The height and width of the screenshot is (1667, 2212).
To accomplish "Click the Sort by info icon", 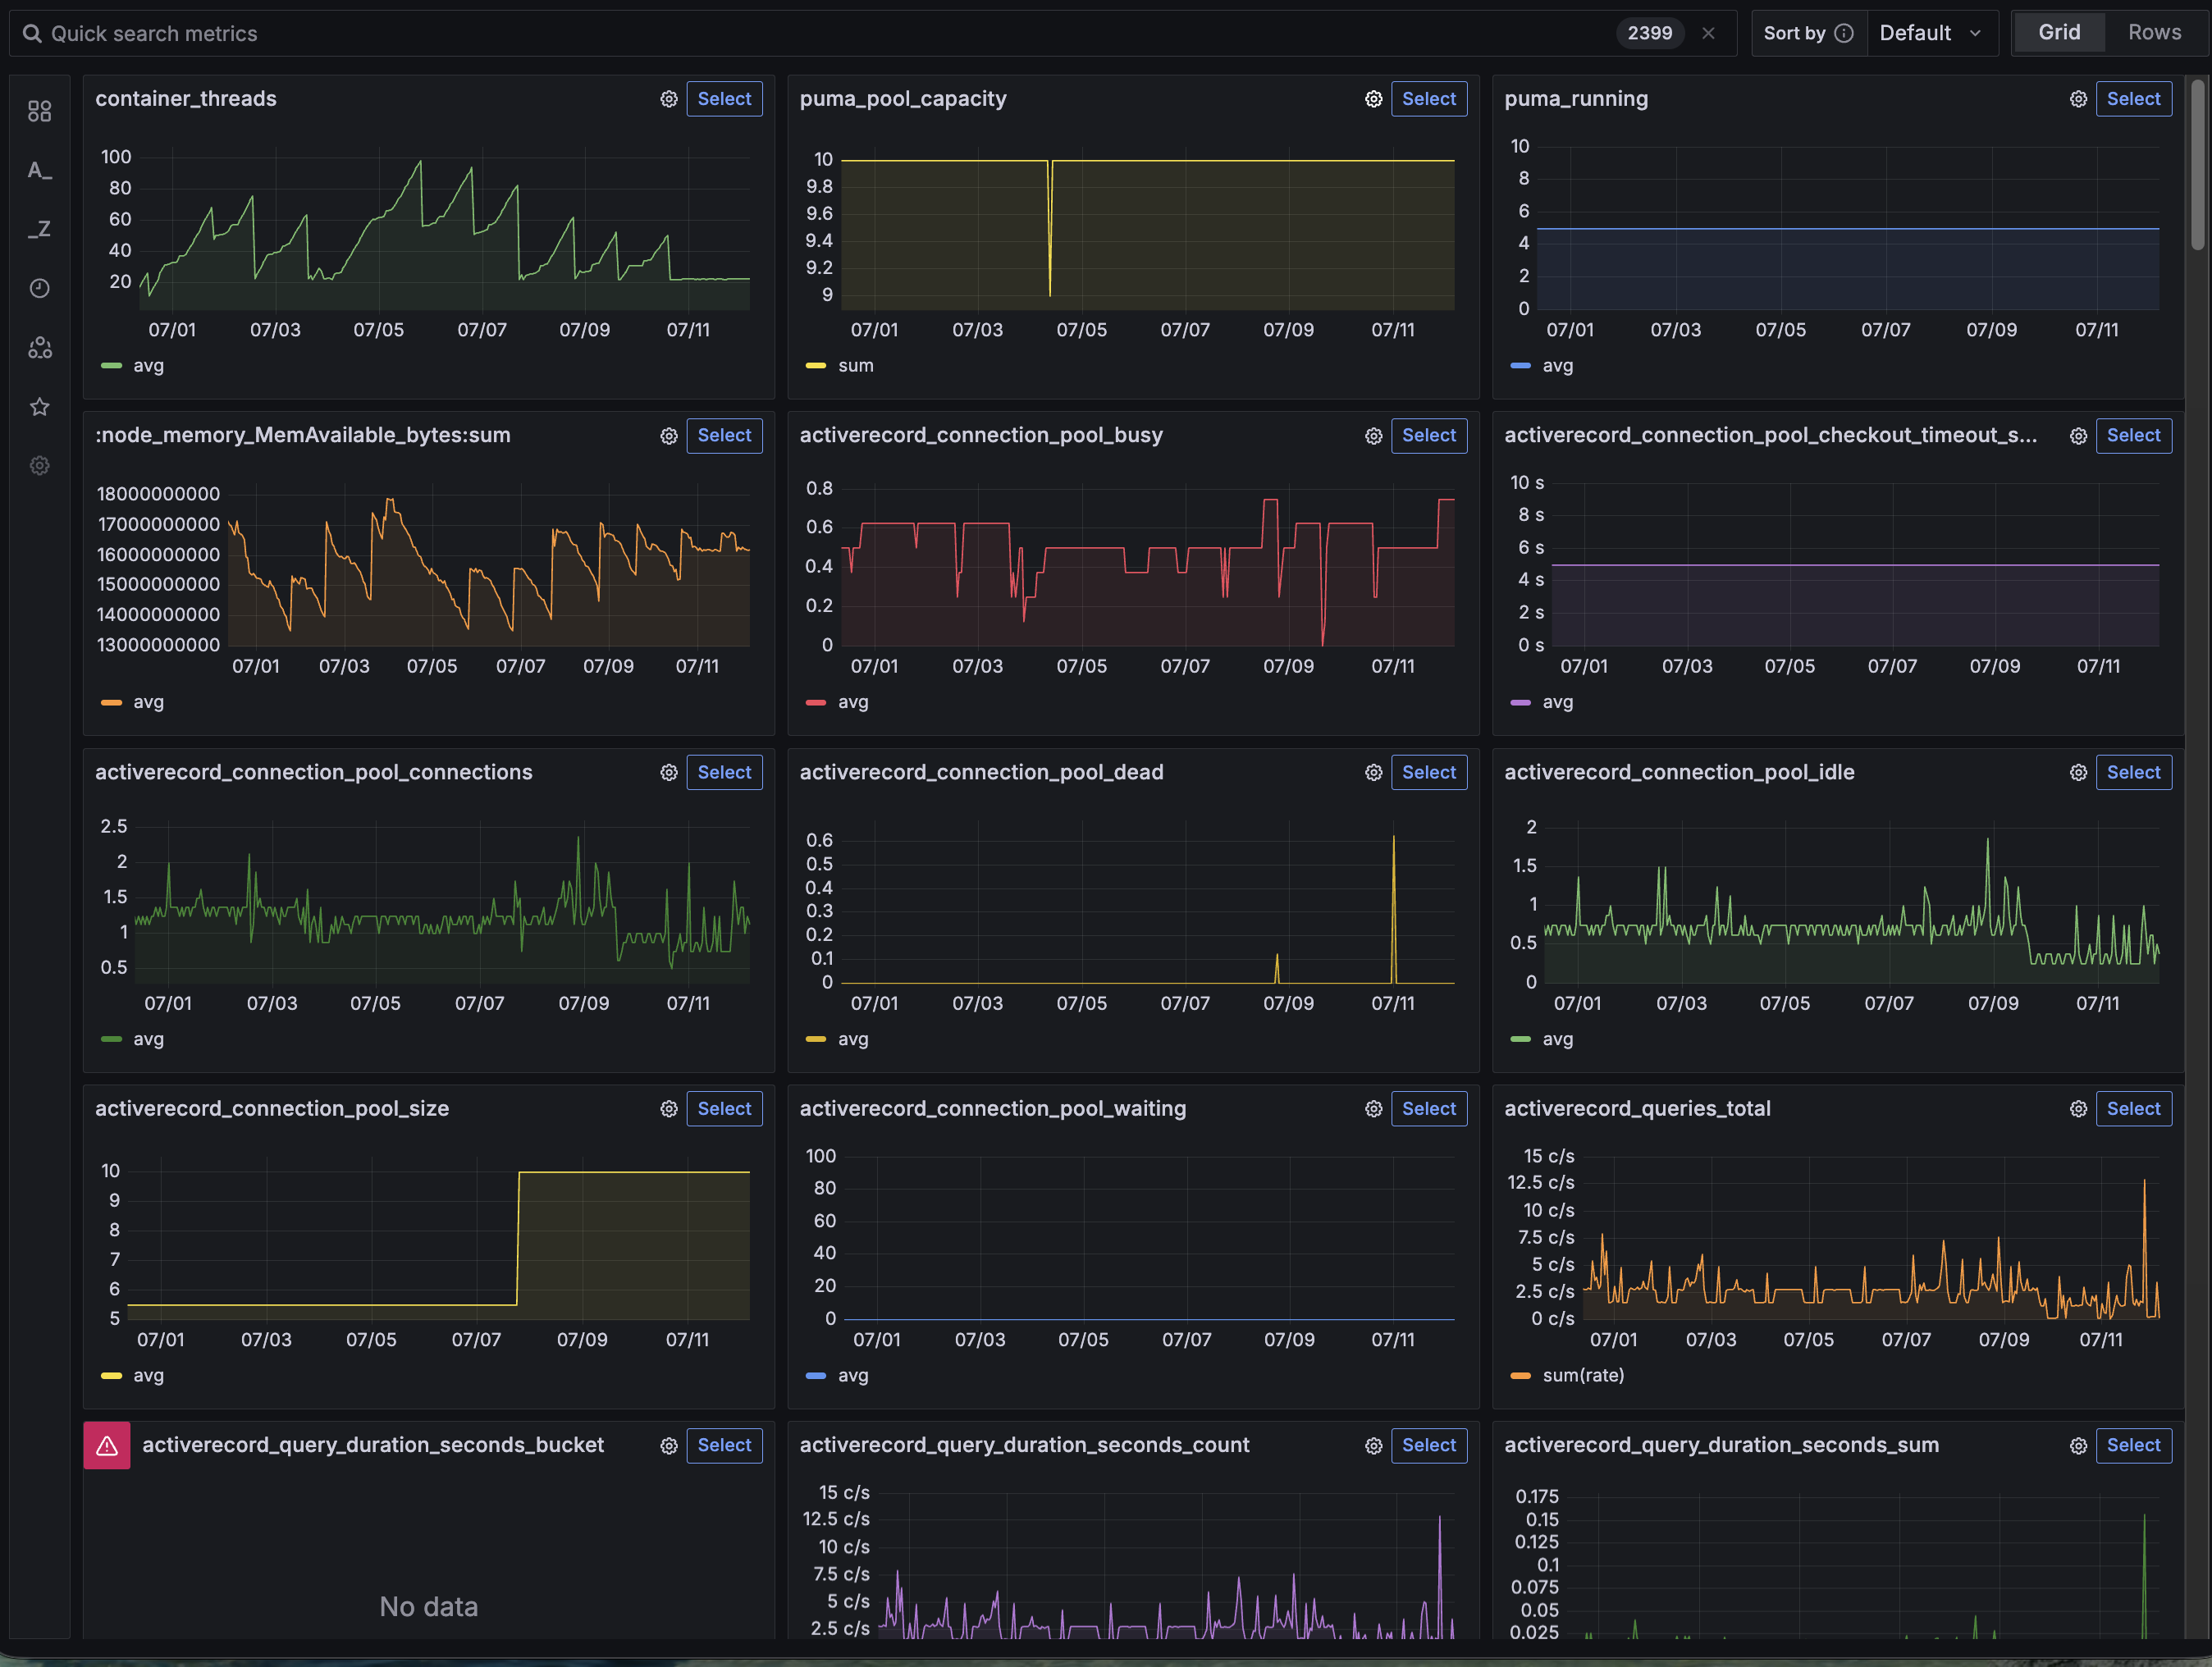I will (x=1844, y=33).
